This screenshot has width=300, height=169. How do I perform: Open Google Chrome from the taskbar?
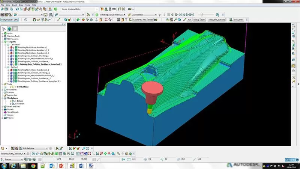[x=33, y=166]
